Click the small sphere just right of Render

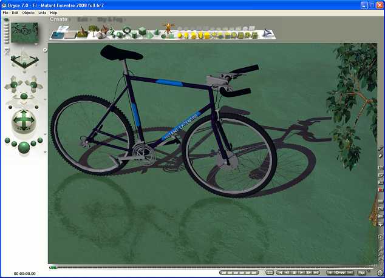33,144
